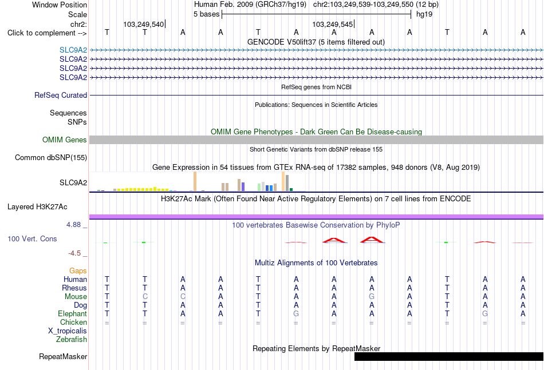Open the RefSeq Curated track label

pyautogui.click(x=61, y=96)
